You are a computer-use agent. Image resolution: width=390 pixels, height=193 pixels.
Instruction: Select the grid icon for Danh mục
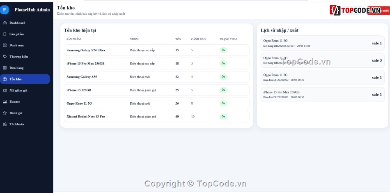tap(5, 45)
